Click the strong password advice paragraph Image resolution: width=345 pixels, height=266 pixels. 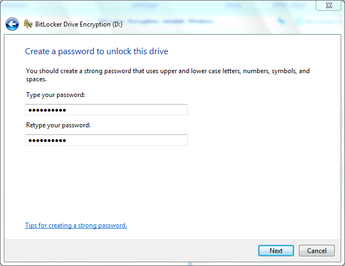click(168, 75)
